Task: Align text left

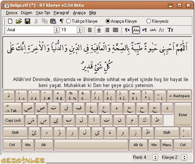Action: 90,30
